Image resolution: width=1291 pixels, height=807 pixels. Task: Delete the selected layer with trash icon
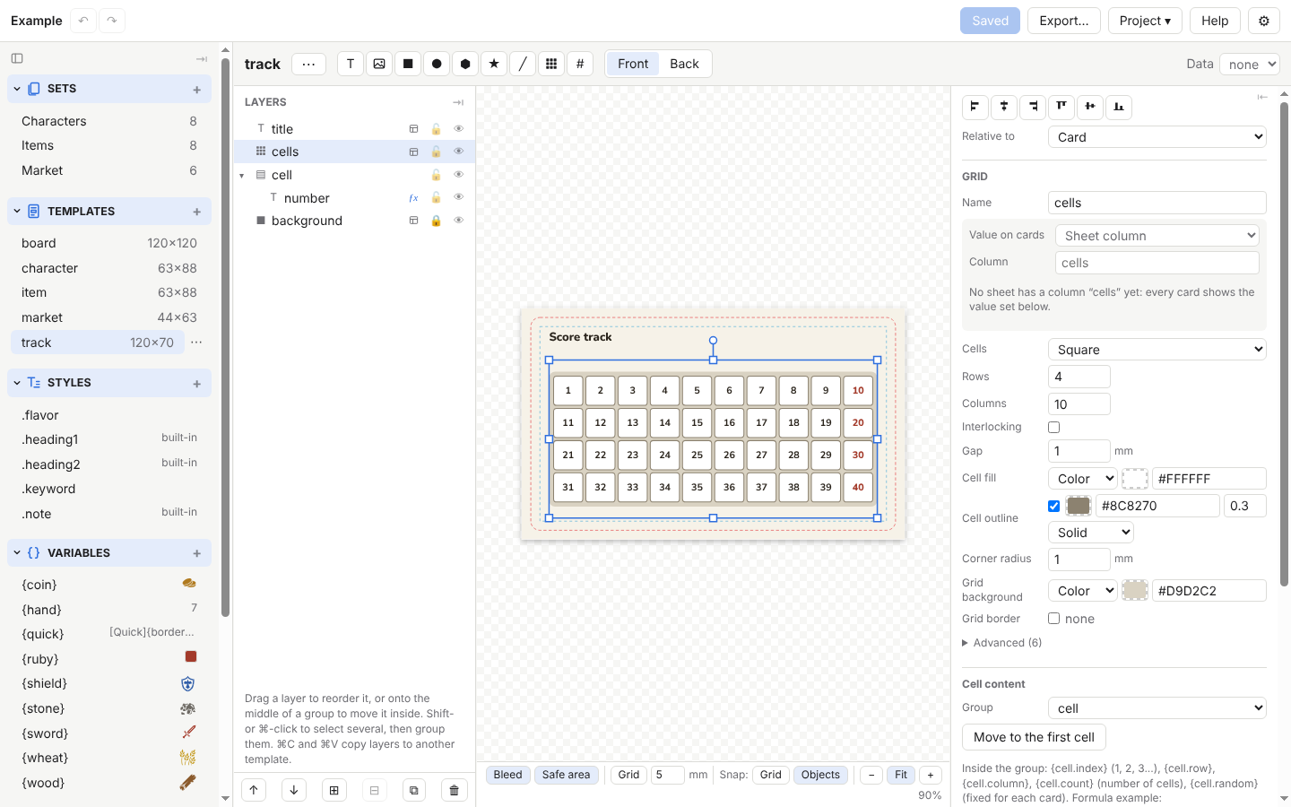(x=455, y=790)
